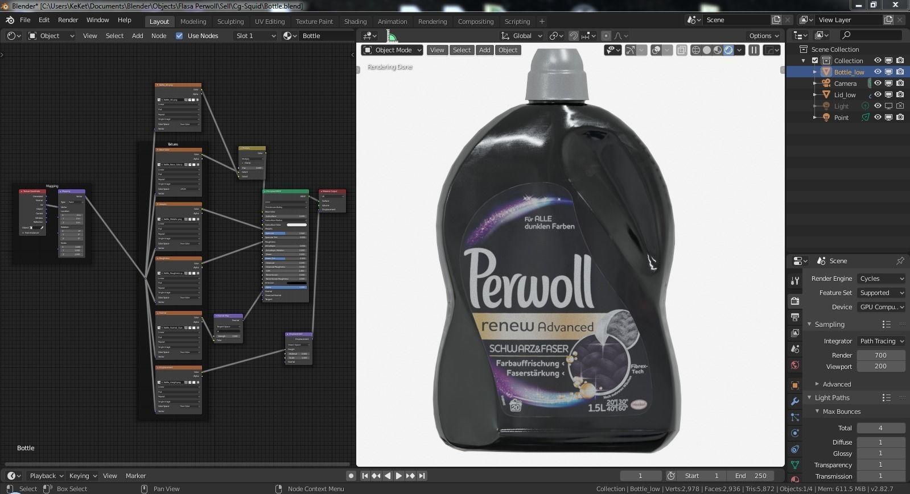Click the Blender logo menu icon
910x494 pixels.
tap(10, 20)
